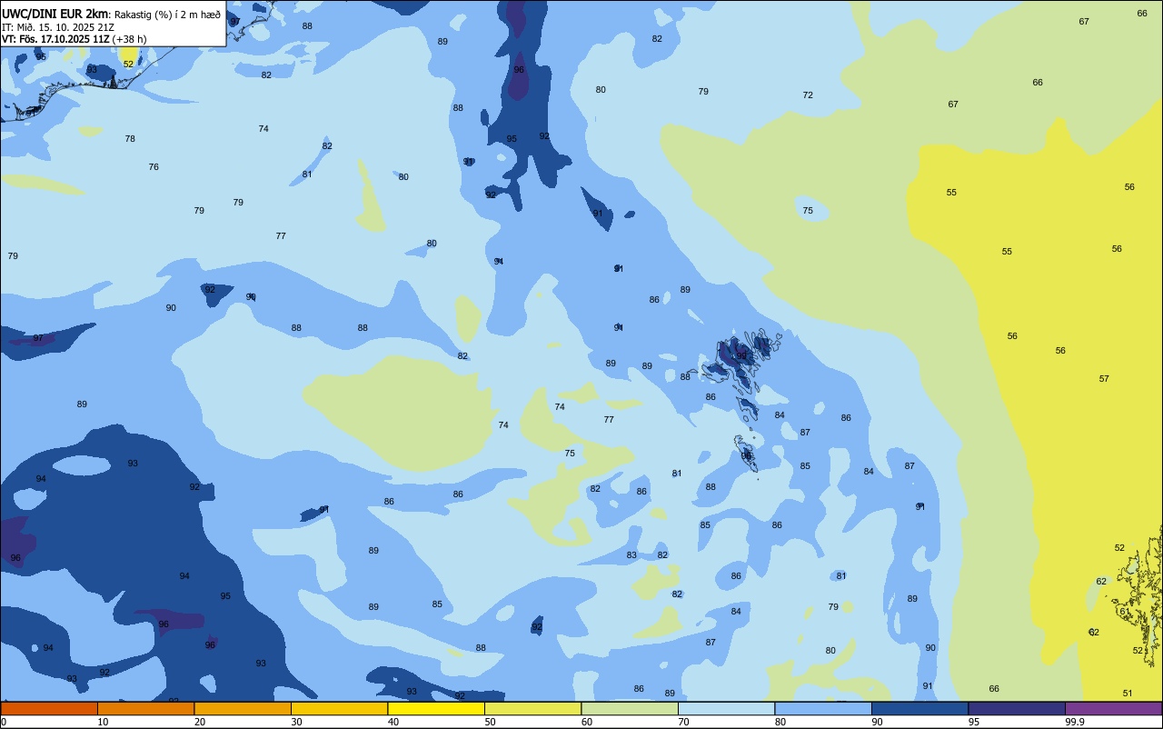The height and width of the screenshot is (729, 1163).
Task: Click the purple legend swatch above 99.9
Action: pos(1113,708)
